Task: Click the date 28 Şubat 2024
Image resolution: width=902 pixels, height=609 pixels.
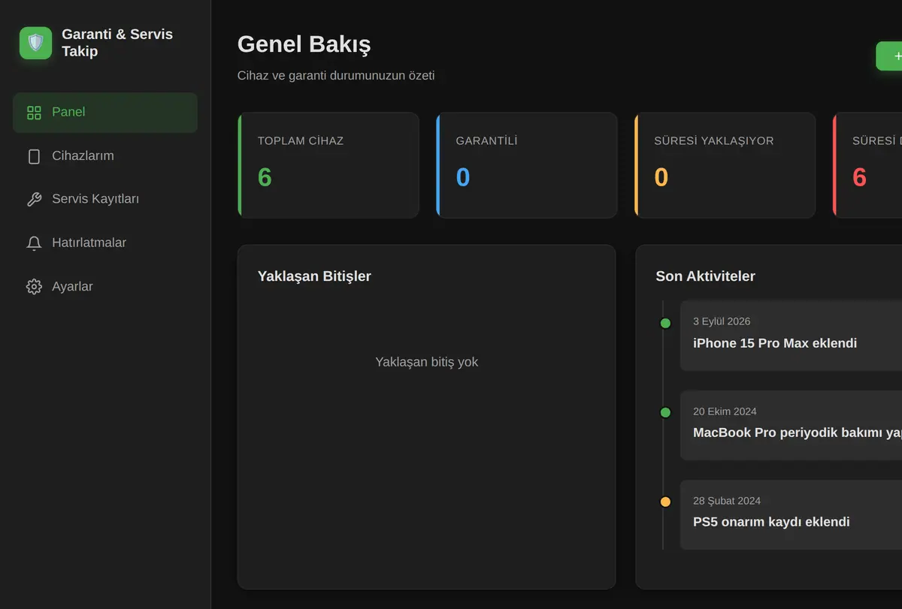Action: click(x=727, y=501)
